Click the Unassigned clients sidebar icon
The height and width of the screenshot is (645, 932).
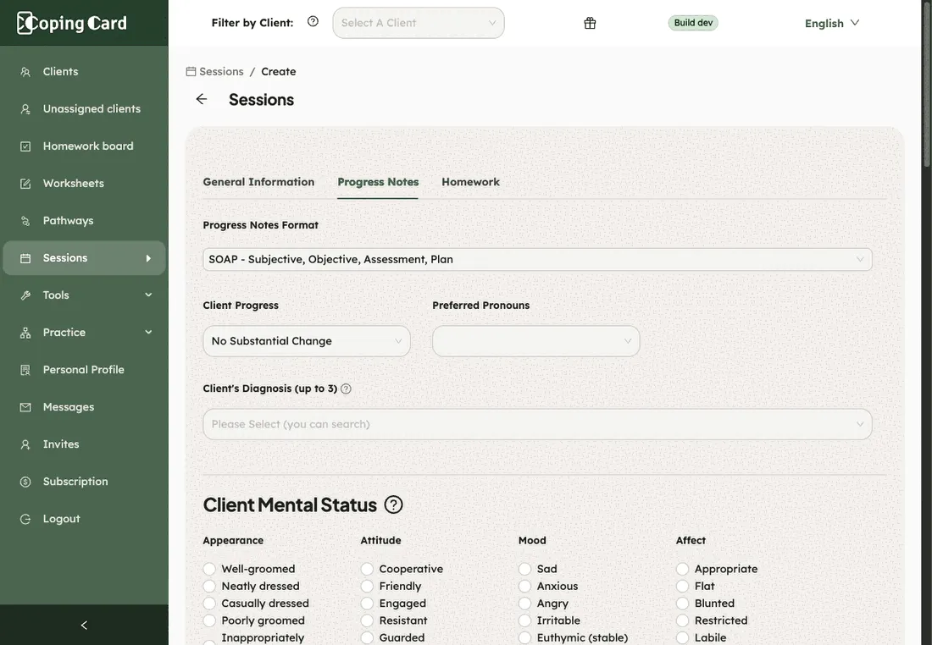point(25,109)
